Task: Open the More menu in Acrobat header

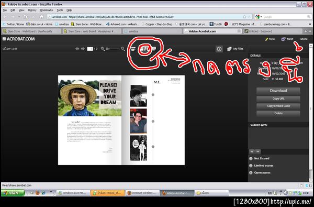Action: point(304,39)
